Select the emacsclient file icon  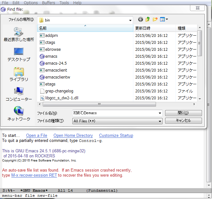[x=42, y=70]
